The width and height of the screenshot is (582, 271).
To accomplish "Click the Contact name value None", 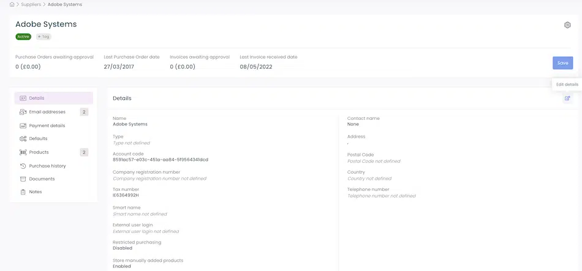I will (x=353, y=124).
